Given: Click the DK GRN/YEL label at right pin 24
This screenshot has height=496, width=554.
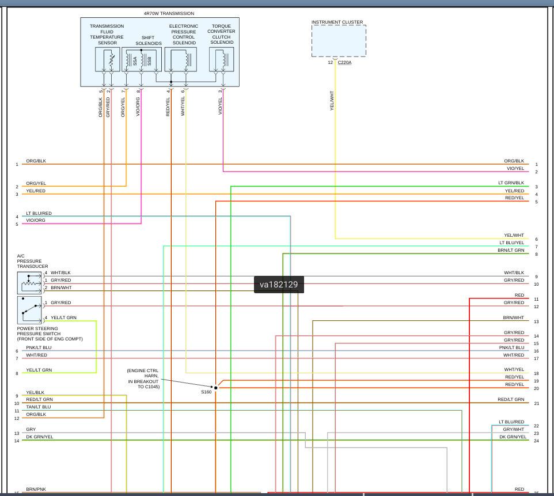Looking at the screenshot, I should (513, 437).
